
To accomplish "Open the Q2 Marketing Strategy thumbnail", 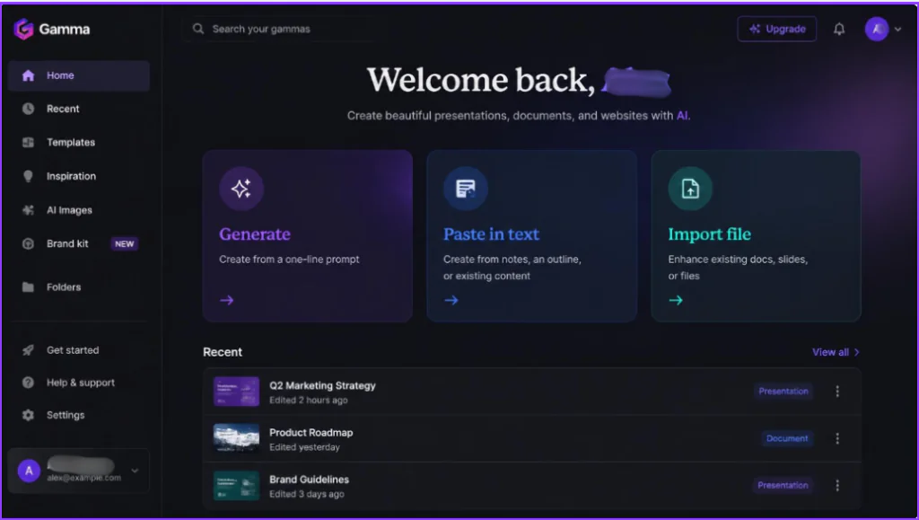I will click(236, 391).
